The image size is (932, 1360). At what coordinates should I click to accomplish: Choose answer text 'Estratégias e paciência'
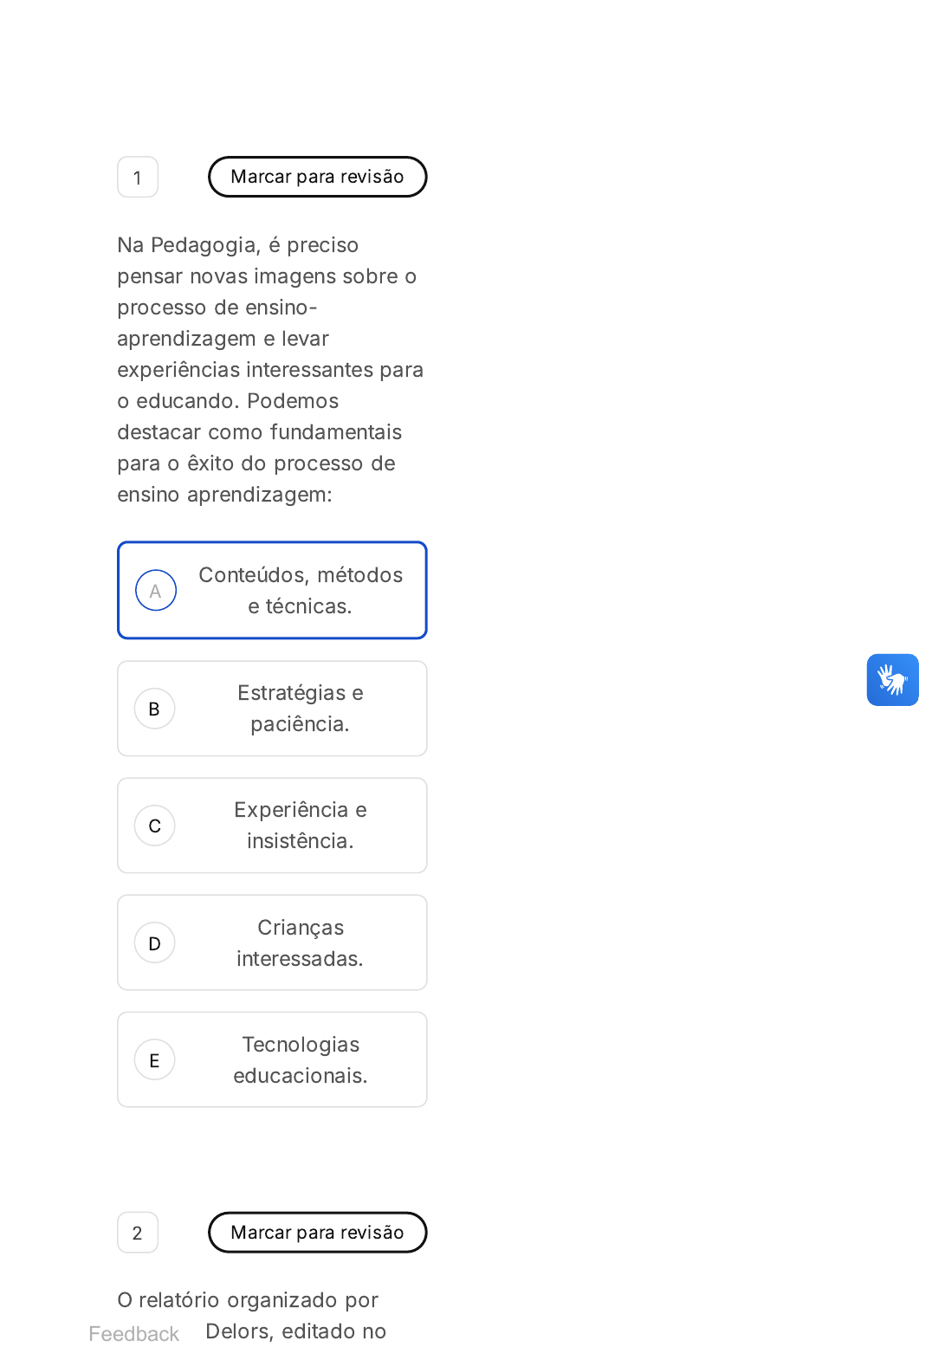301,709
